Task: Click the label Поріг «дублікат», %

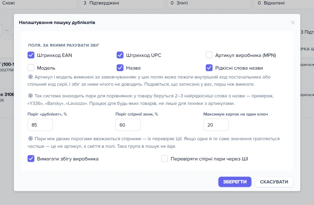Action: pos(47,114)
